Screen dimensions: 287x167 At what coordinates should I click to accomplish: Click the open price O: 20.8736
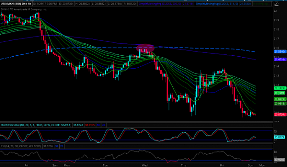[x=66, y=4]
